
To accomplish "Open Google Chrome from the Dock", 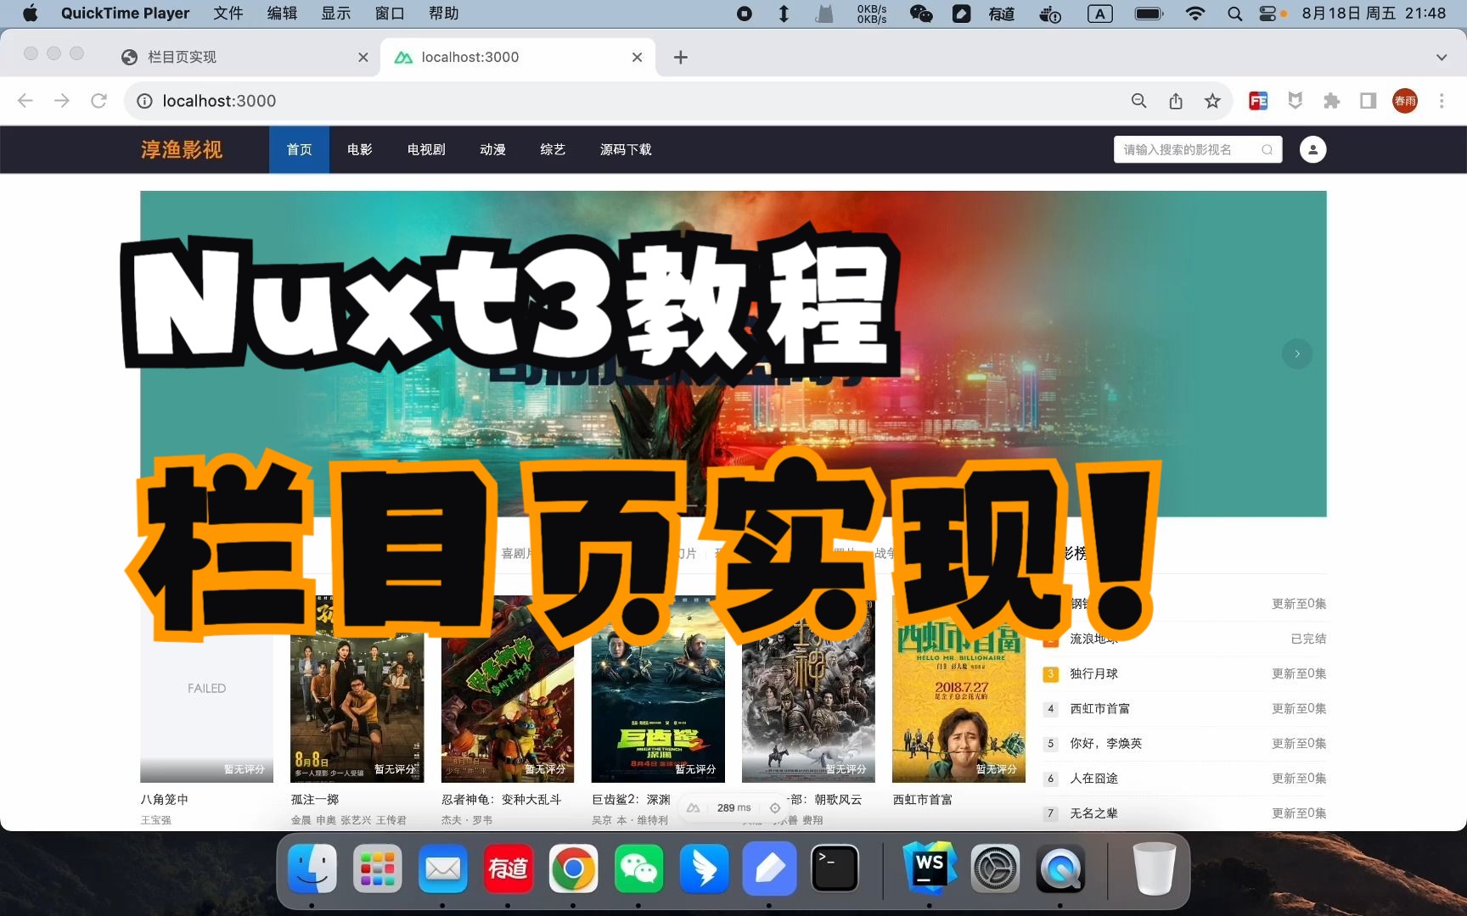I will pos(573,869).
